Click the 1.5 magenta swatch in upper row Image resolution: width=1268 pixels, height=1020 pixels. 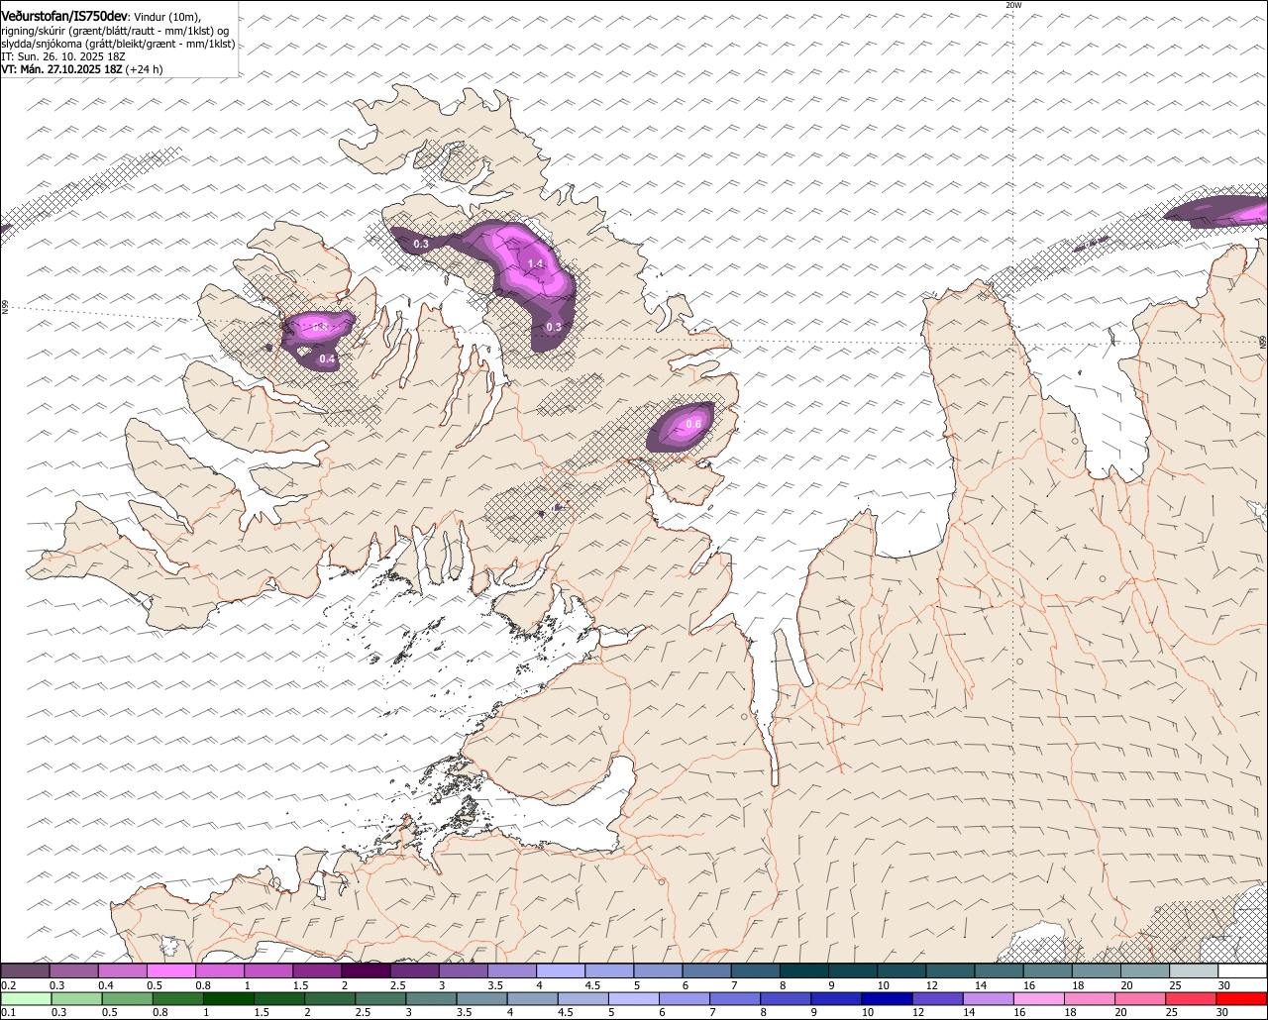point(317,970)
